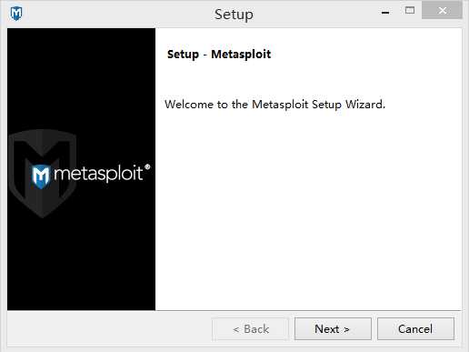Click gray footer area left of Back button
This screenshot has width=469, height=352.
109,328
